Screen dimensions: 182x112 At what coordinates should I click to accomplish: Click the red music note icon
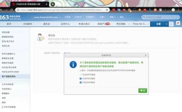pos(178,23)
